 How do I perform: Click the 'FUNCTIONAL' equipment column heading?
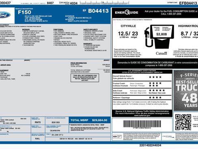[x=58, y=29]
